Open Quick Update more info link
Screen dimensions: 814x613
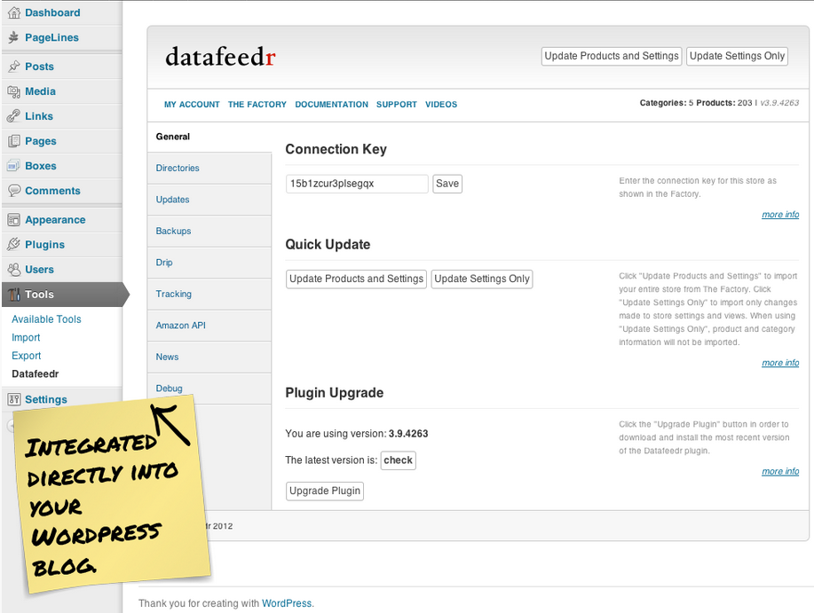coord(780,363)
